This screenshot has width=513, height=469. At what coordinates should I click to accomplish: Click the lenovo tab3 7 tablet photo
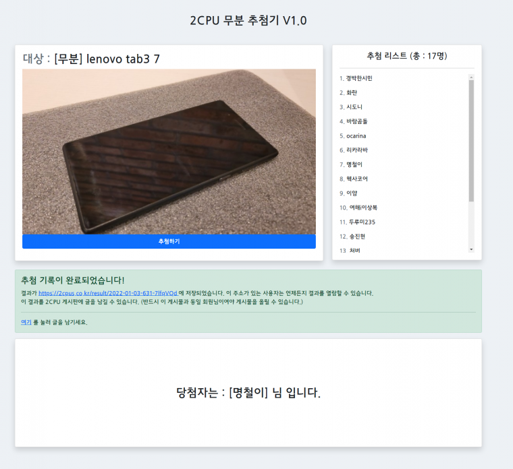click(169, 152)
